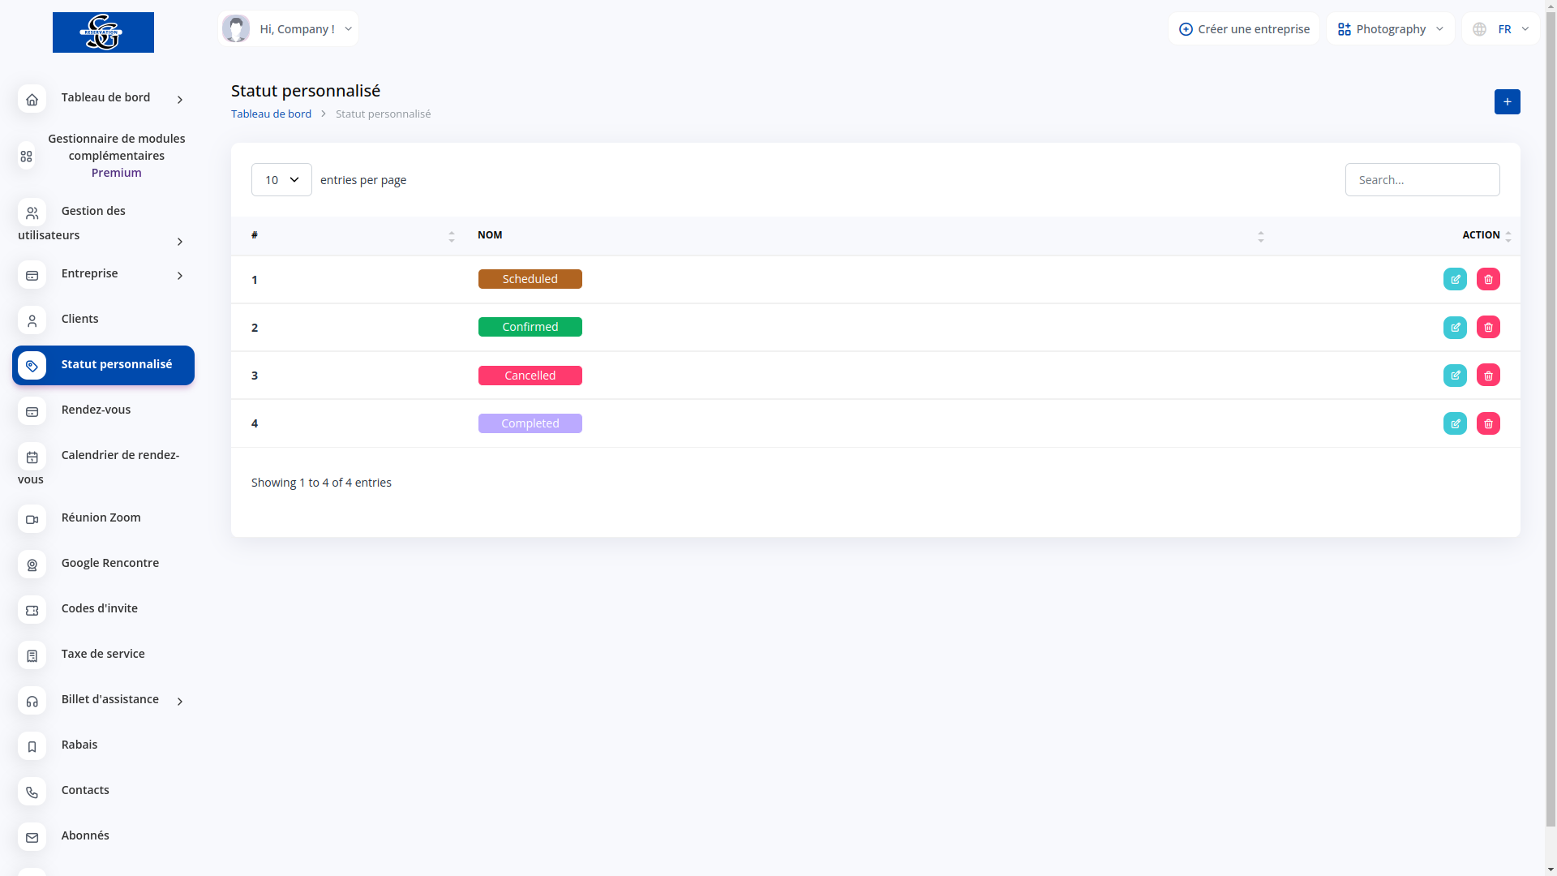Open the Photography workspace dropdown
The height and width of the screenshot is (876, 1557).
pyautogui.click(x=1390, y=29)
